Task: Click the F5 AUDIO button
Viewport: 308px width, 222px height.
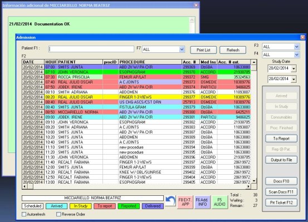Action: click(219, 202)
